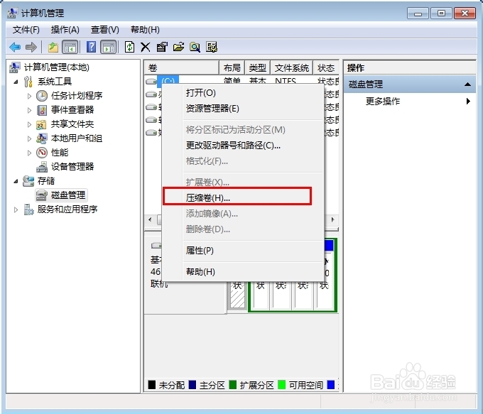Open the 操作(A) menu
The width and height of the screenshot is (483, 414).
[65, 30]
